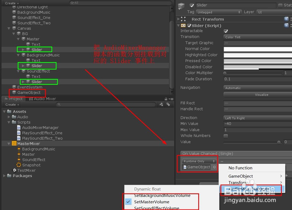Click the SoundEffect mixer group icon
This screenshot has height=210, width=292.
coord(19,160)
